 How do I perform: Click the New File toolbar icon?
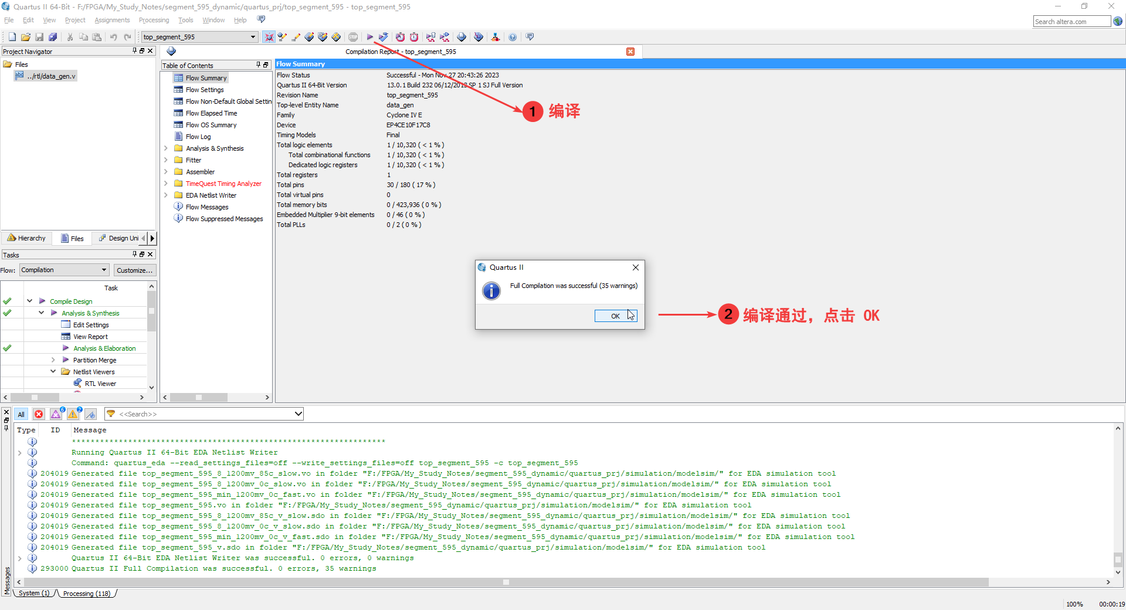pos(12,37)
